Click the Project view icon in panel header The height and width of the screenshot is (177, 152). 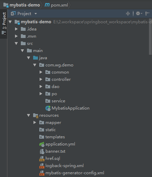[x=13, y=14]
